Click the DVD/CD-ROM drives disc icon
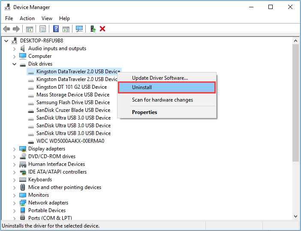 click(x=23, y=156)
